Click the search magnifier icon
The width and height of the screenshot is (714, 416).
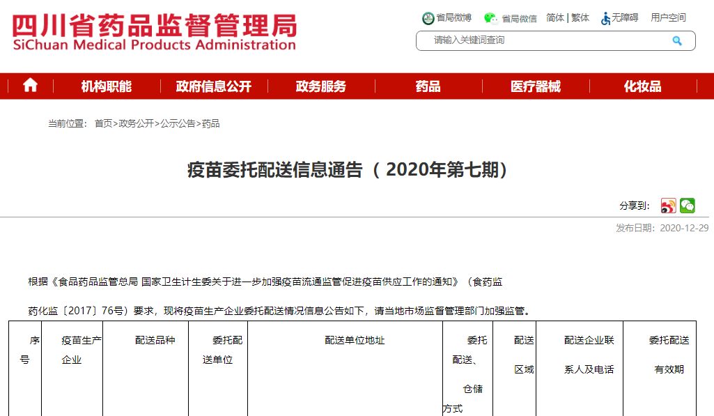click(676, 41)
